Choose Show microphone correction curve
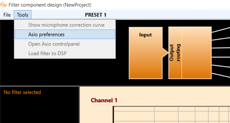The height and width of the screenshot is (123, 230). coord(65,25)
